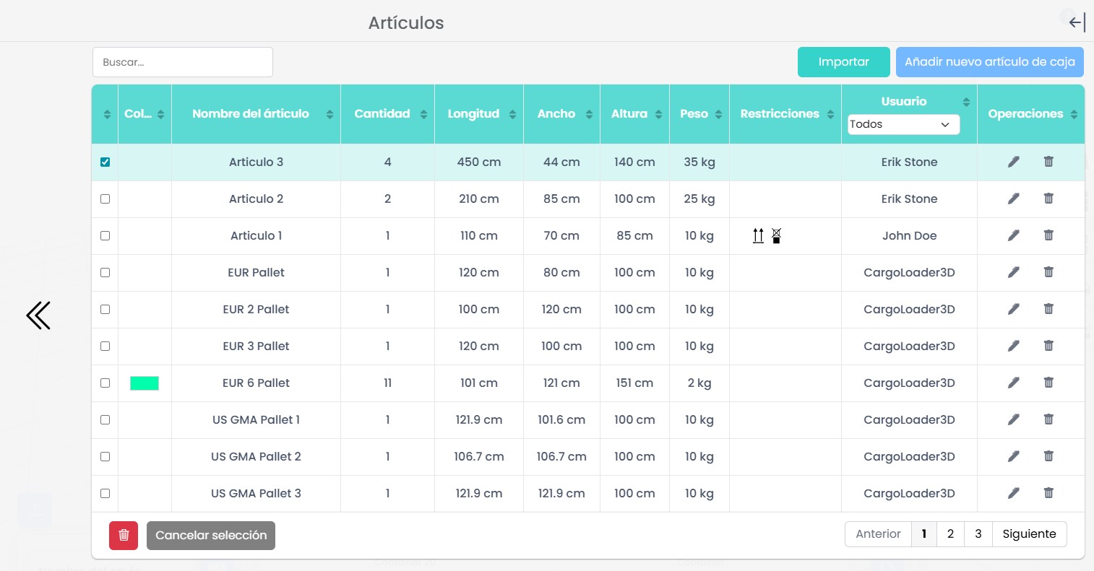The height and width of the screenshot is (571, 1094).
Task: Tick the checkbox for EUR 2 Pallet
Action: point(105,309)
